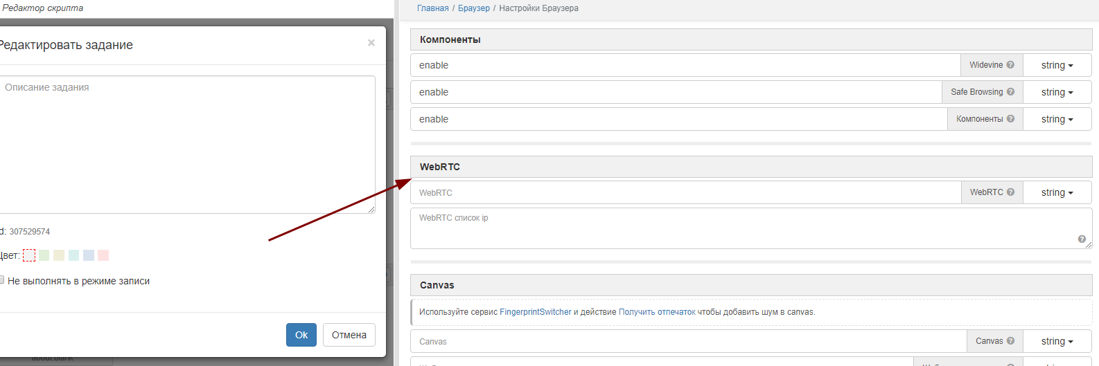Expand the Canvas string type dropdown
This screenshot has width=1099, height=366.
1057,341
